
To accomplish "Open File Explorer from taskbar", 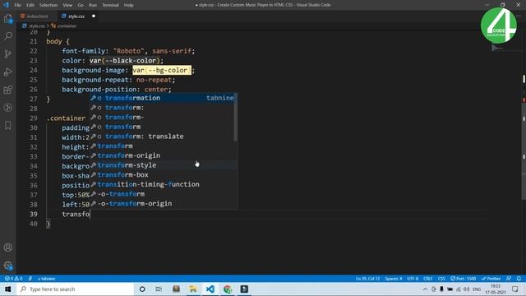I will (x=193, y=289).
